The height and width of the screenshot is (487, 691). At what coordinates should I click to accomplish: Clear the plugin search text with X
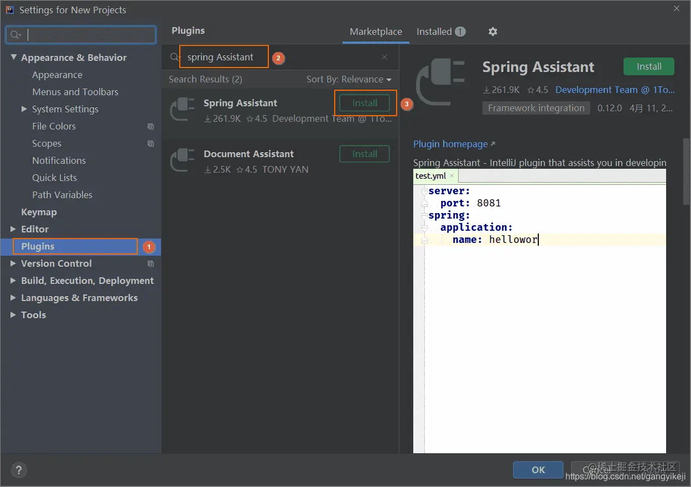385,57
